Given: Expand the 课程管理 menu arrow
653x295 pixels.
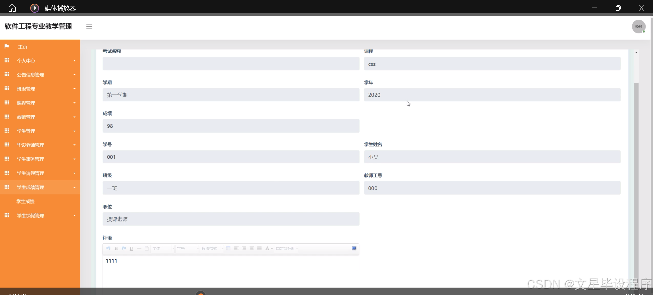Looking at the screenshot, I should coord(74,103).
